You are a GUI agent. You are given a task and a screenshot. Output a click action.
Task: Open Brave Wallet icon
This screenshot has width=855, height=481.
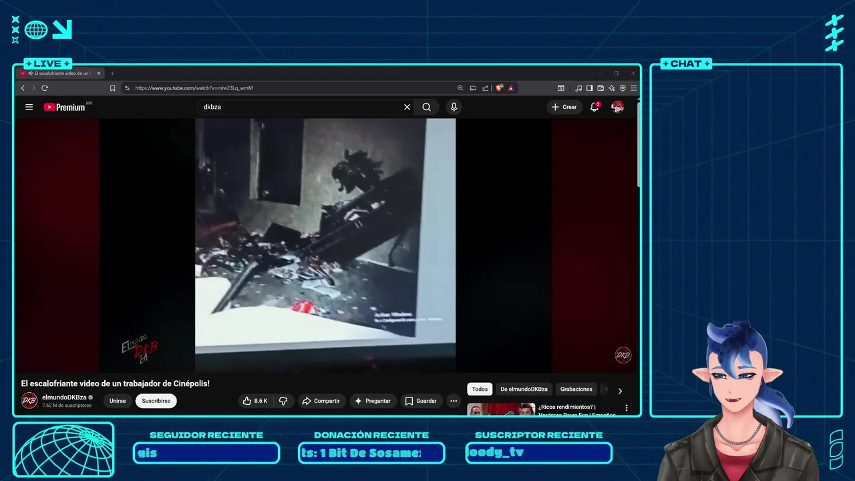(601, 88)
